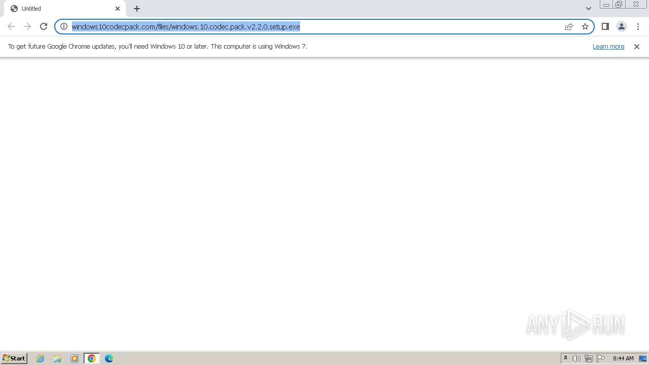Go back to previous page

coord(11,26)
